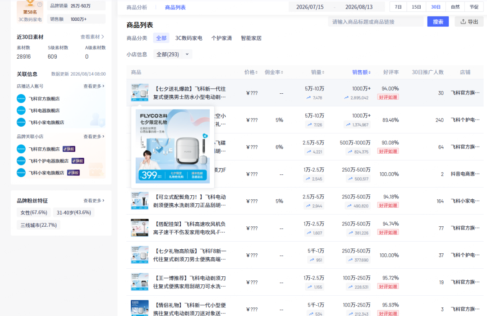Select 全部 category filter
The image size is (487, 316).
coord(161,38)
